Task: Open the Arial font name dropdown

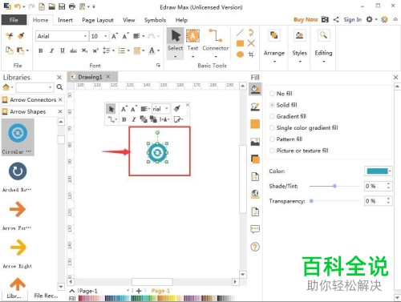Action: tap(85, 36)
